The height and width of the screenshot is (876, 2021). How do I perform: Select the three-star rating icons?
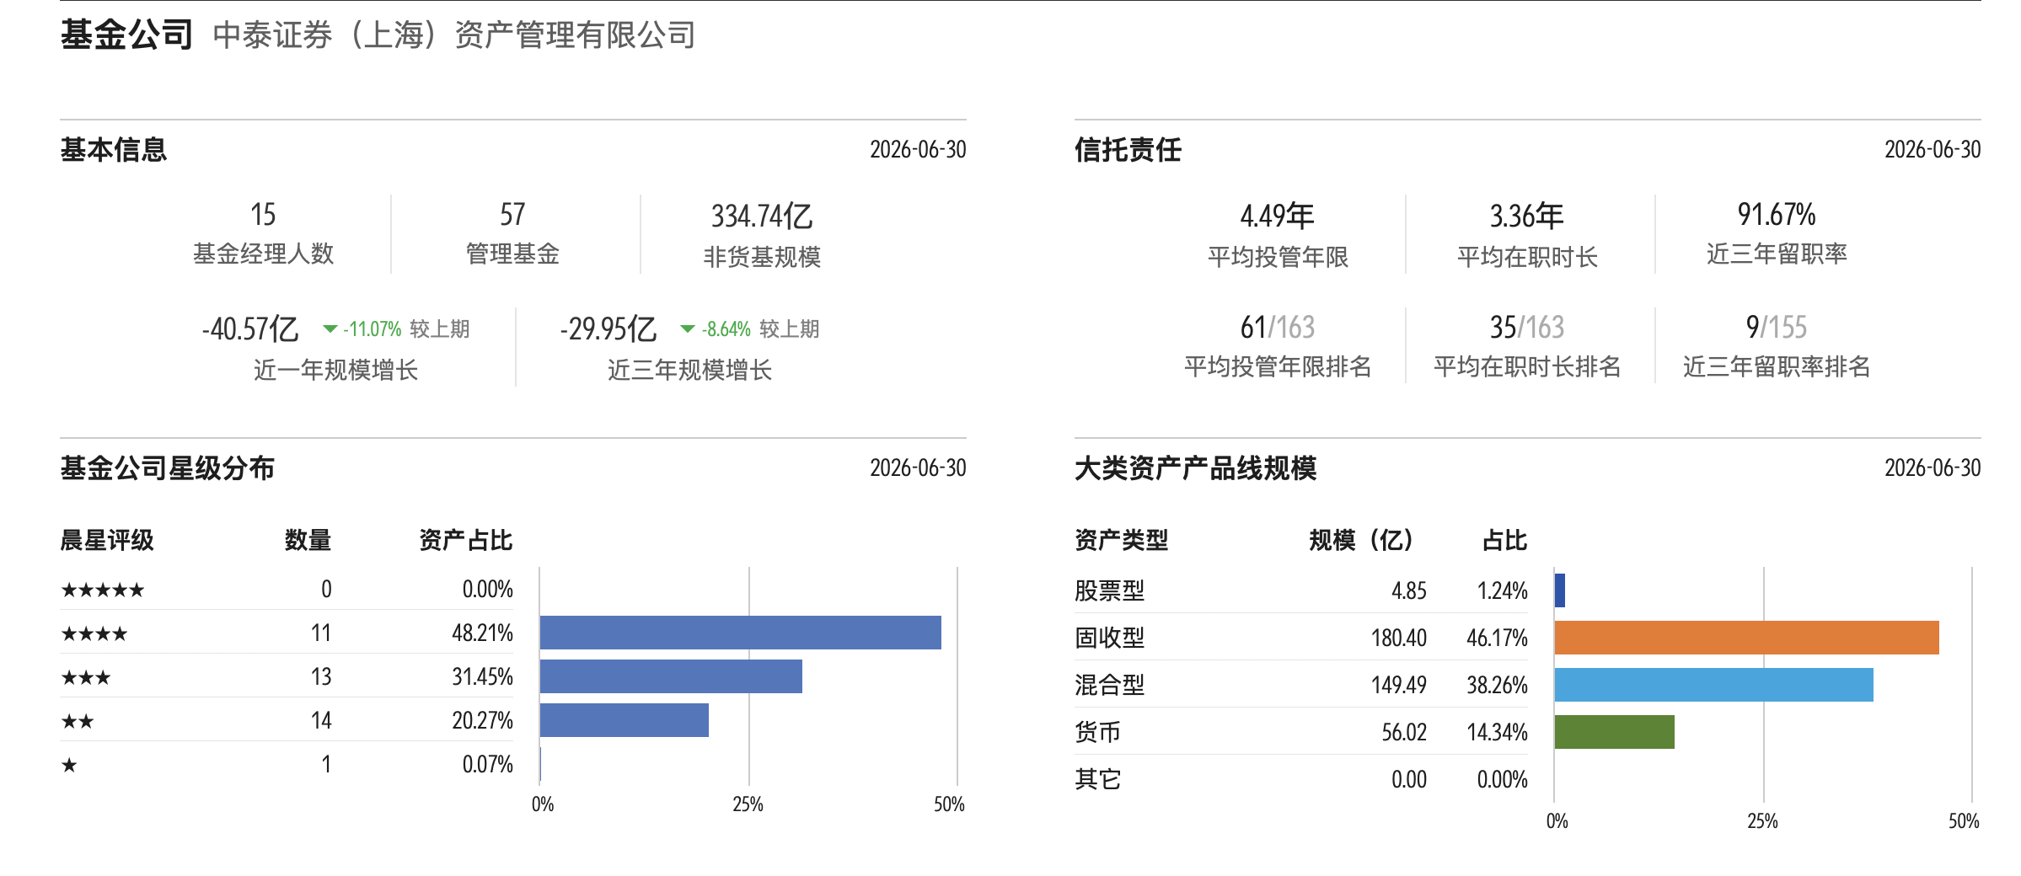(86, 677)
